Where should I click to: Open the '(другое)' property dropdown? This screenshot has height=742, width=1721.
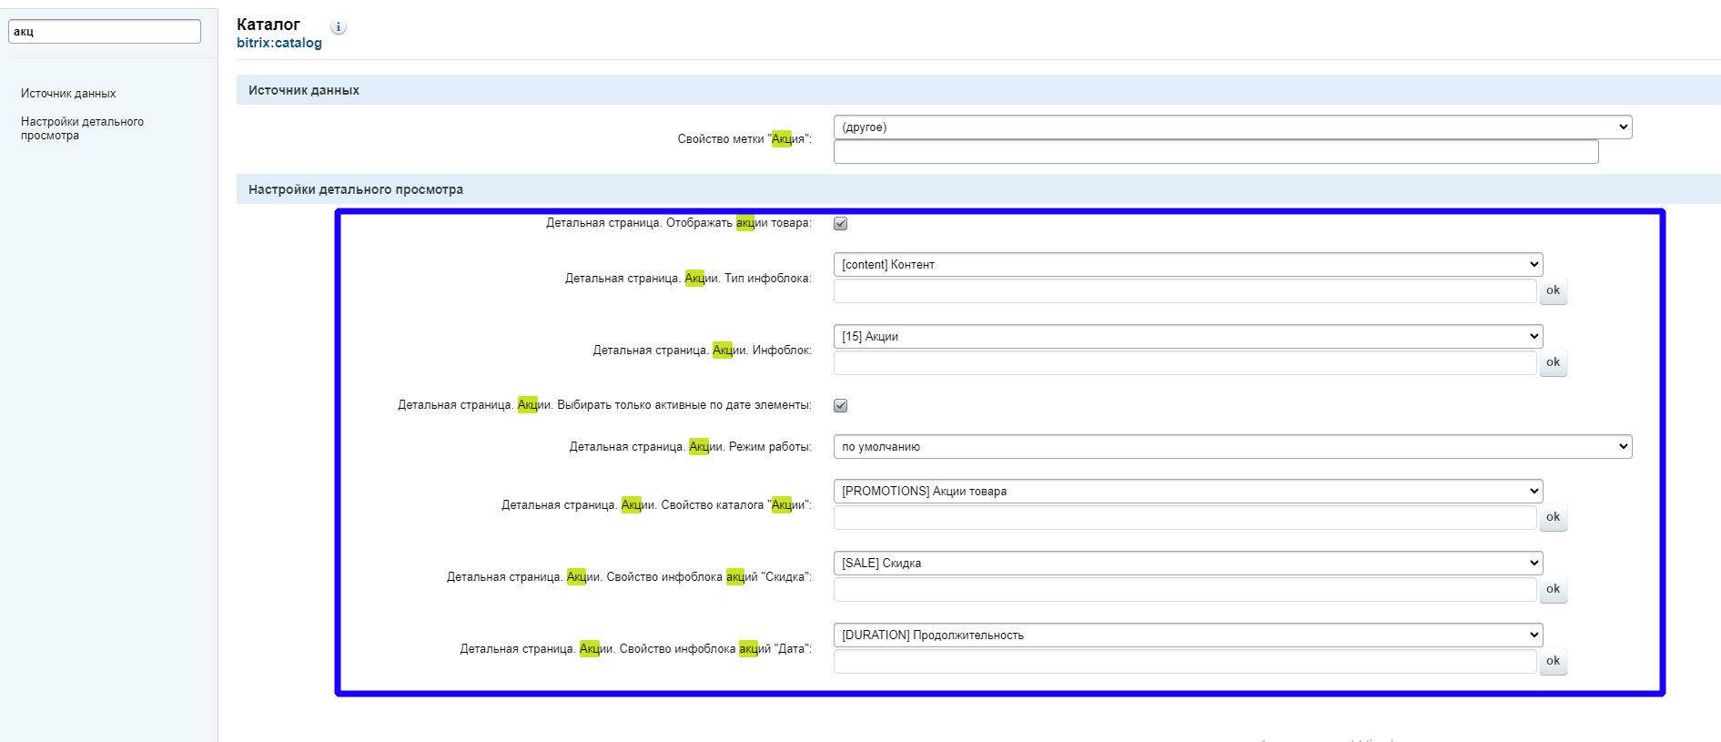coord(1232,127)
